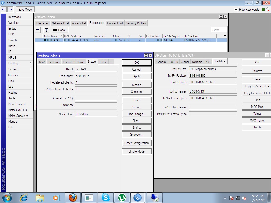Image resolution: width=271 pixels, height=203 pixels.
Task: Switch to uTorrent on the taskbar
Action: [x=122, y=198]
